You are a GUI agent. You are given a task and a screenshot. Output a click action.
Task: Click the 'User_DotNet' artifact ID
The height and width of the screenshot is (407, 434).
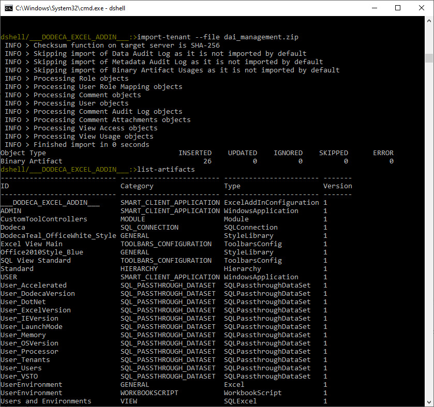point(23,302)
